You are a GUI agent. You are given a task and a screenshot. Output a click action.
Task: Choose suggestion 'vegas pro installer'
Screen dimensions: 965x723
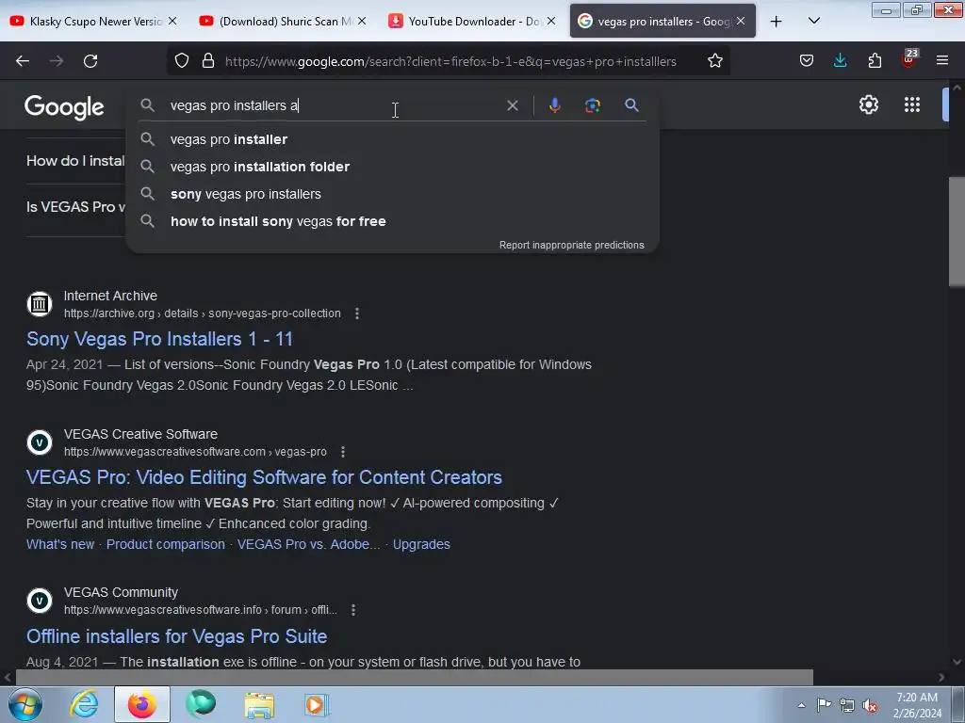pyautogui.click(x=393, y=139)
